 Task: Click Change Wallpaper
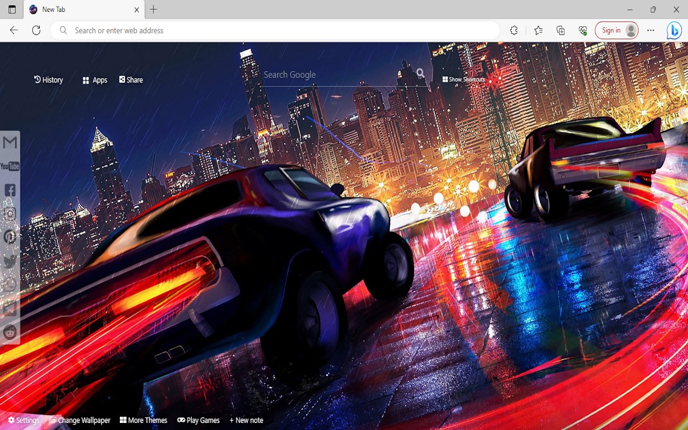[80, 420]
